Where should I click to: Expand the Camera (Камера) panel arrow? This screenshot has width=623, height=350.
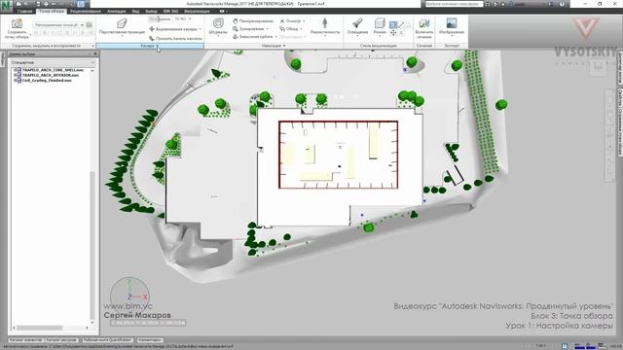click(x=158, y=46)
